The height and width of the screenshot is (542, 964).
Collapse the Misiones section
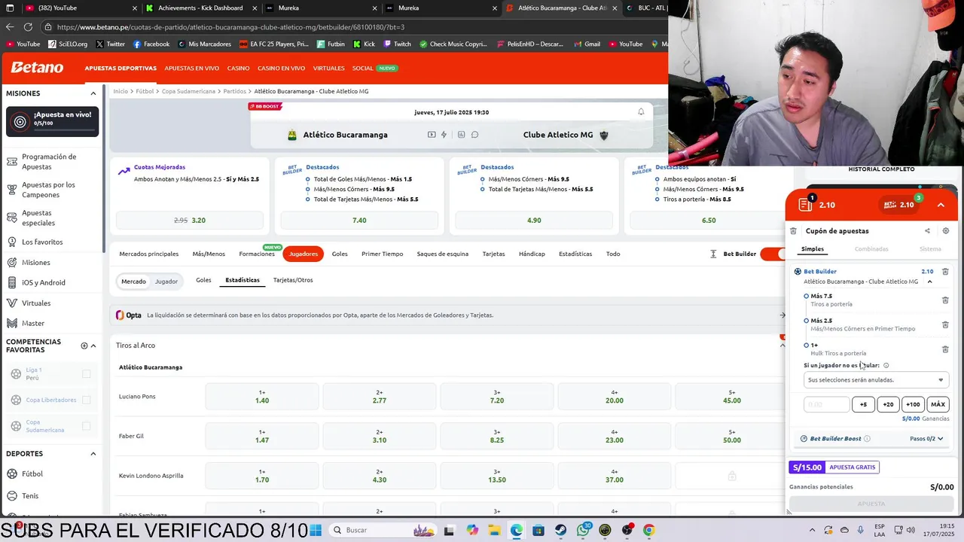tap(93, 93)
